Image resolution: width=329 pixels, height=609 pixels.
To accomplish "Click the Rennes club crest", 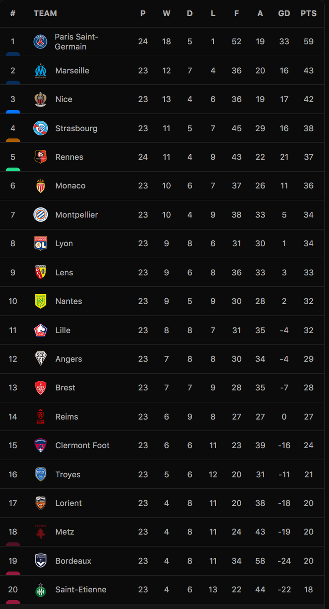I will (x=40, y=157).
